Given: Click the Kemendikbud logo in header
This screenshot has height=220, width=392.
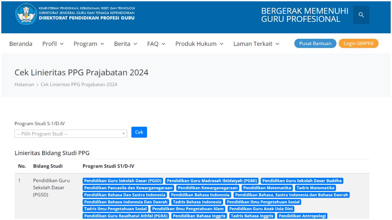Looking at the screenshot, I should point(26,14).
